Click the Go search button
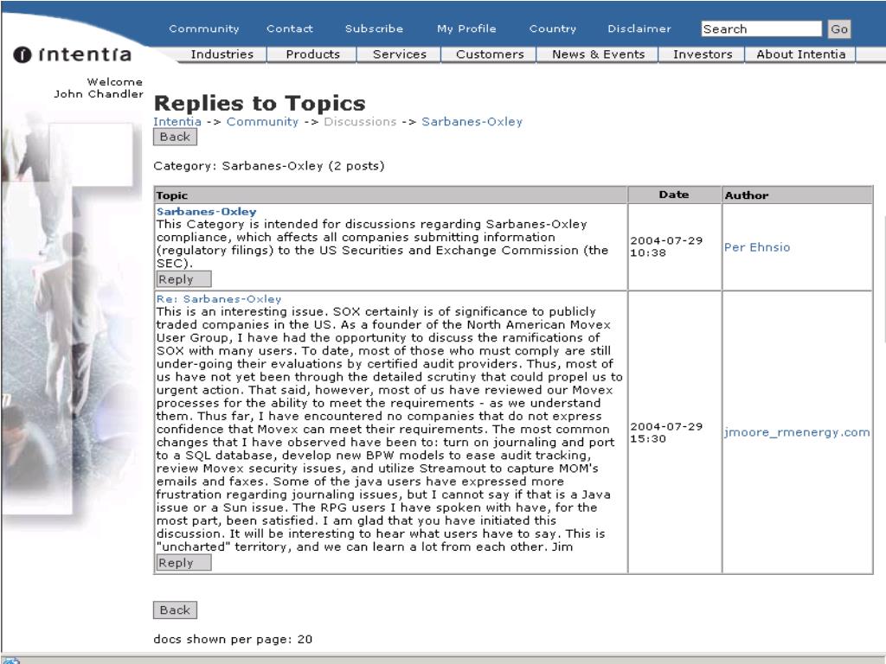886x664 pixels. click(839, 29)
